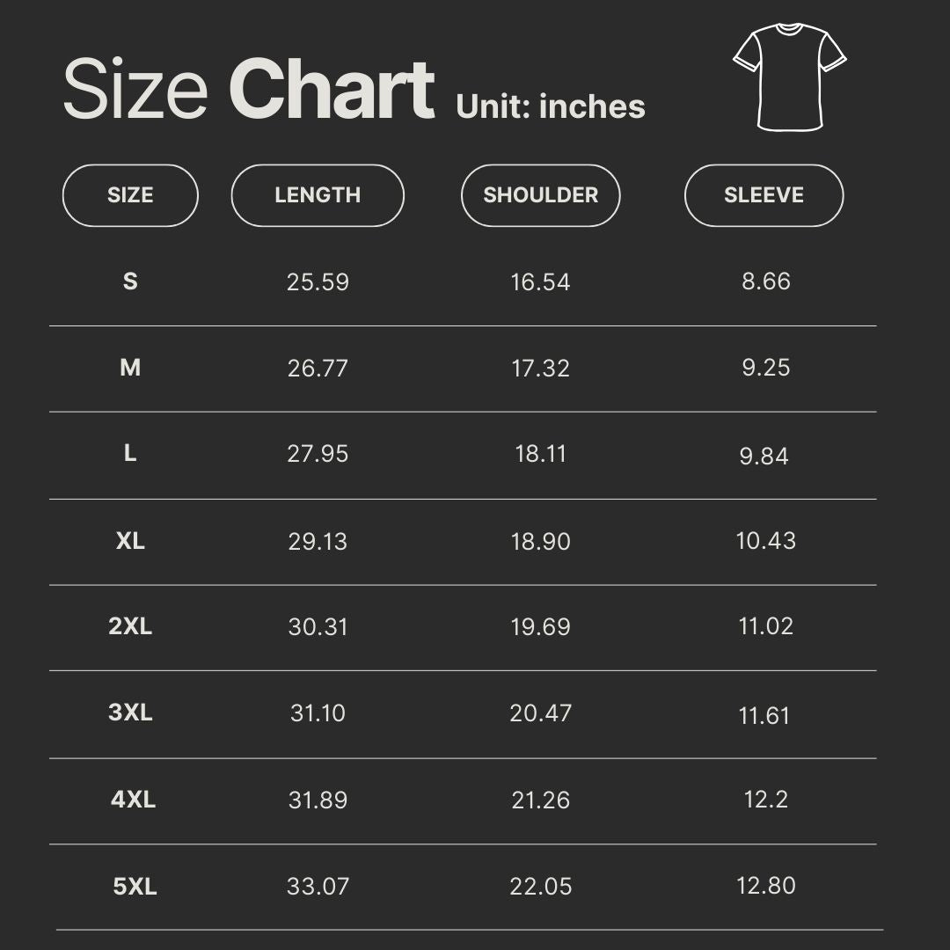Image resolution: width=950 pixels, height=950 pixels.
Task: Click the Size Chart title
Action: pos(249,89)
